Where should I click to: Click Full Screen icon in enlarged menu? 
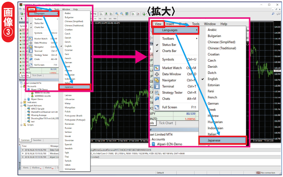point(157,107)
